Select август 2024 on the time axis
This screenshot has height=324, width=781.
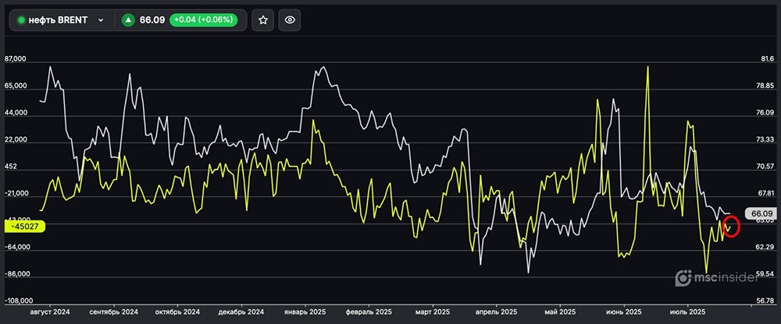tap(48, 312)
